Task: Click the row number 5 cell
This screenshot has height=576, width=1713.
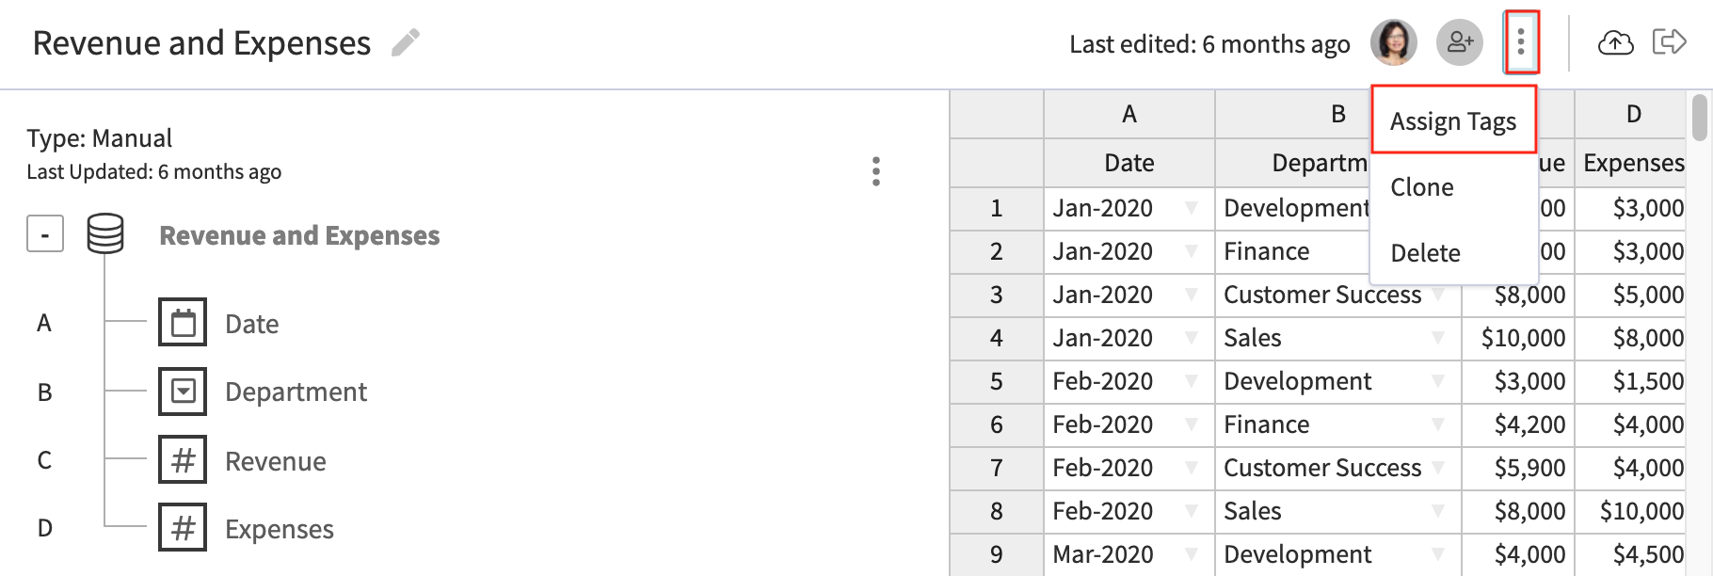Action: click(x=995, y=381)
